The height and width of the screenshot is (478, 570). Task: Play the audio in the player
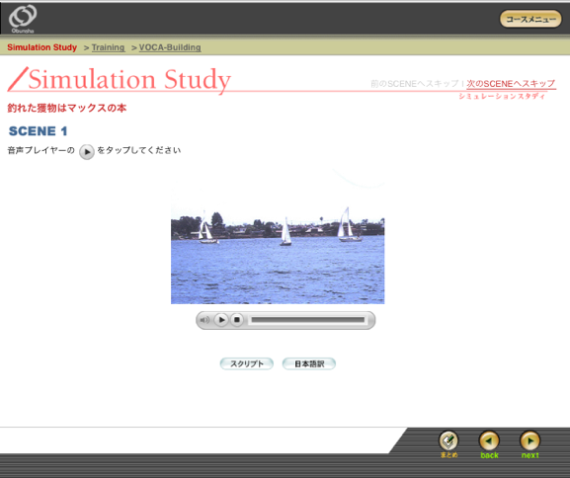point(221,320)
